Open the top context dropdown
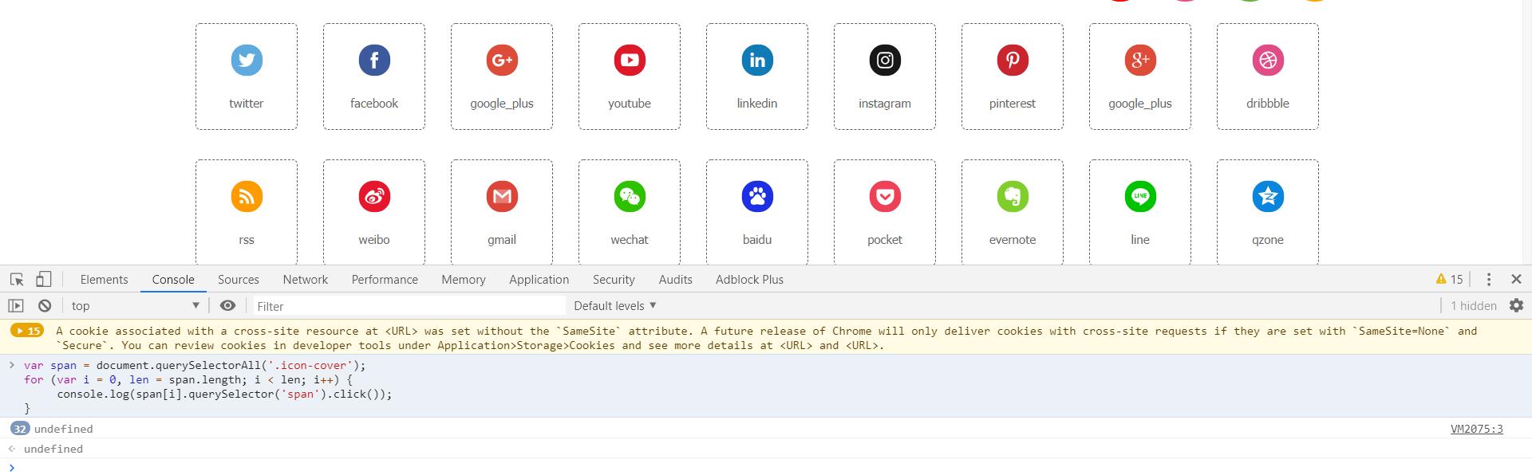Image resolution: width=1532 pixels, height=475 pixels. coord(135,305)
